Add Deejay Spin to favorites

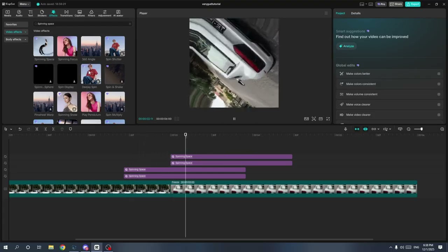click(93, 81)
